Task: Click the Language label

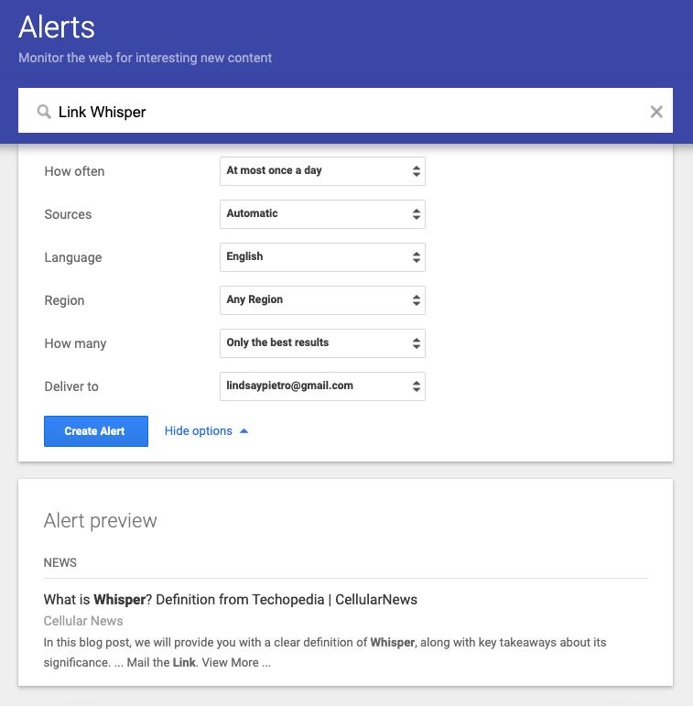Action: 73,257
